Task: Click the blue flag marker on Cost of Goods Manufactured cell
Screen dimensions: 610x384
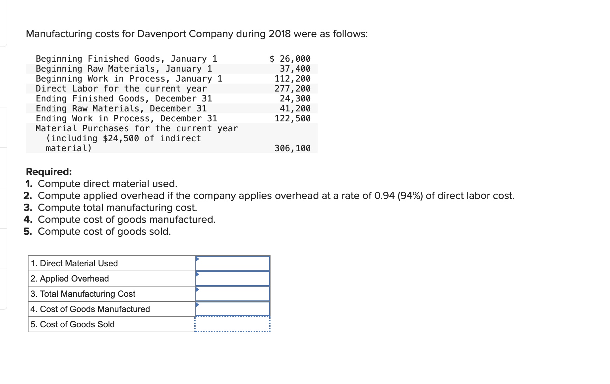Action: pos(198,305)
